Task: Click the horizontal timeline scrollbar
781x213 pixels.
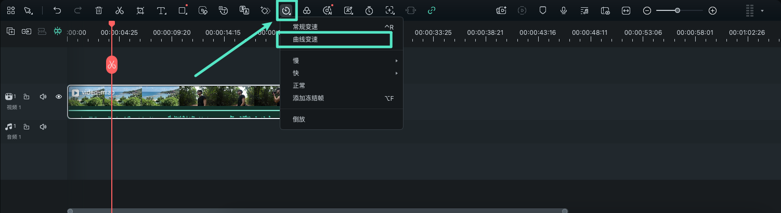Action: click(317, 210)
